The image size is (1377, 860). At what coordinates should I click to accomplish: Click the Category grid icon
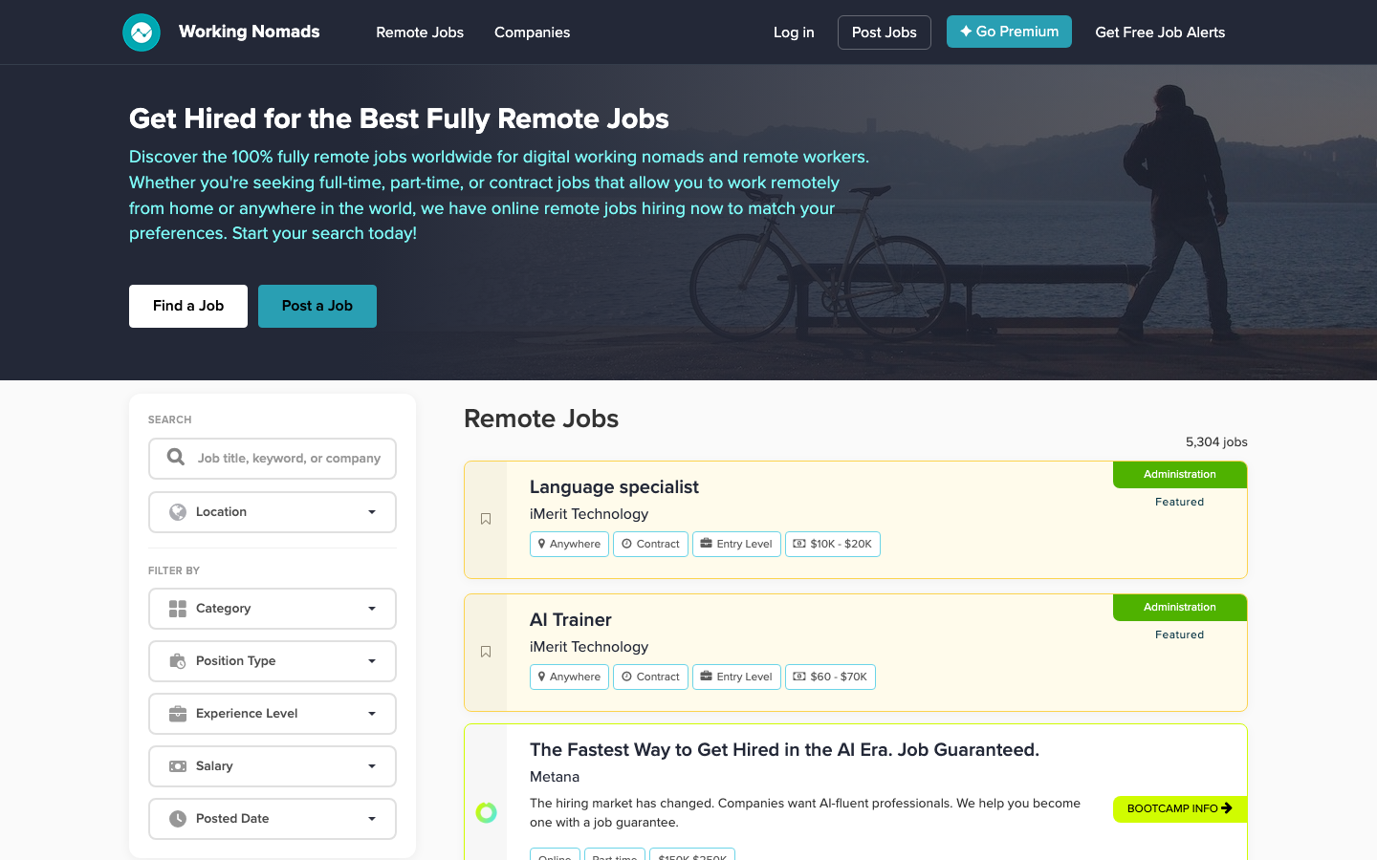tap(178, 609)
